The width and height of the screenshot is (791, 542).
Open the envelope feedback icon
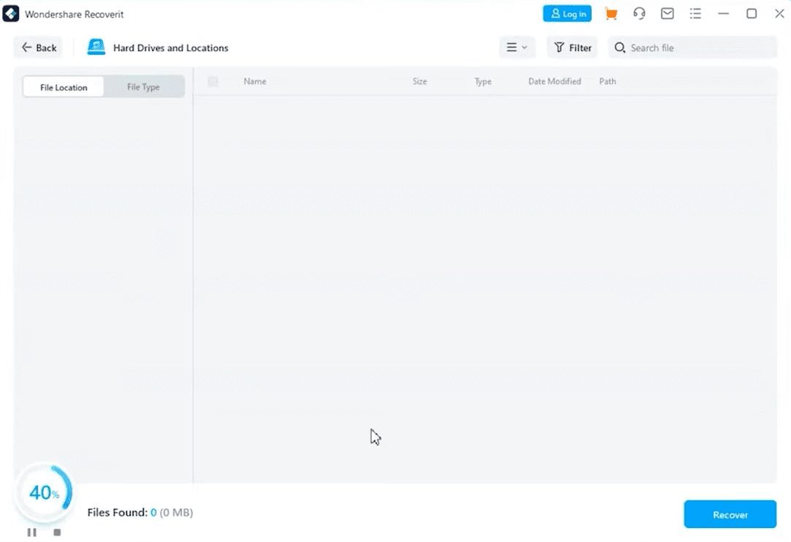click(667, 14)
